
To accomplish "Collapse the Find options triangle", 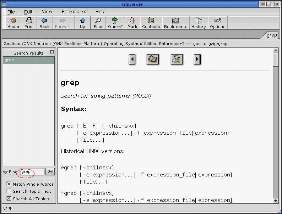I will pos(5,172).
